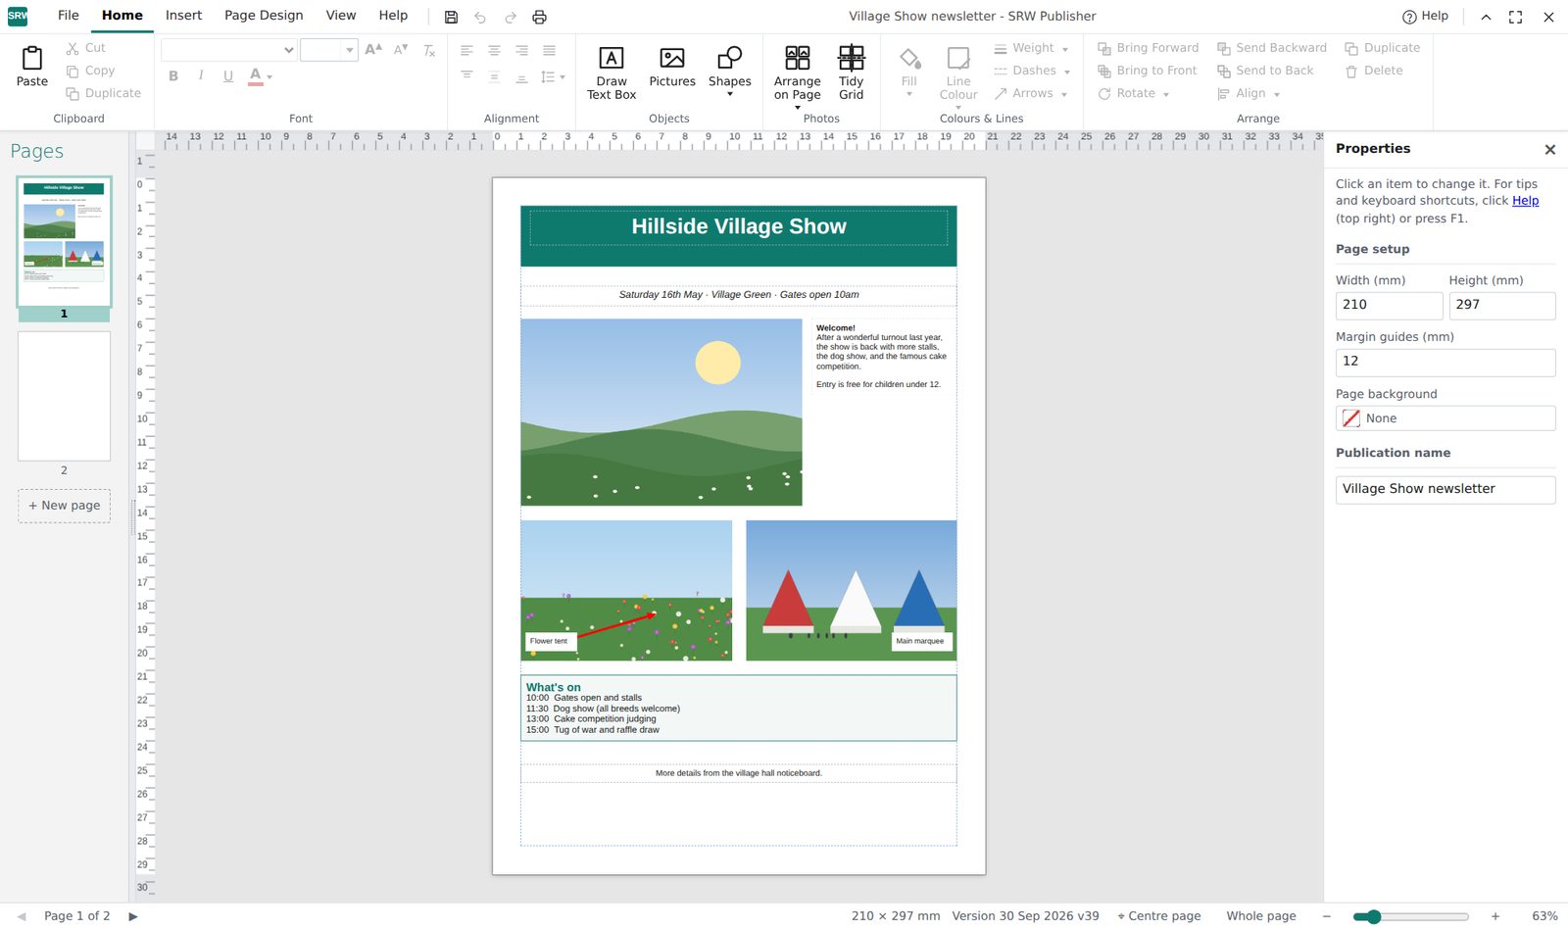Click Bring to Front in Arrange
This screenshot has width=1568, height=931.
1147,71
